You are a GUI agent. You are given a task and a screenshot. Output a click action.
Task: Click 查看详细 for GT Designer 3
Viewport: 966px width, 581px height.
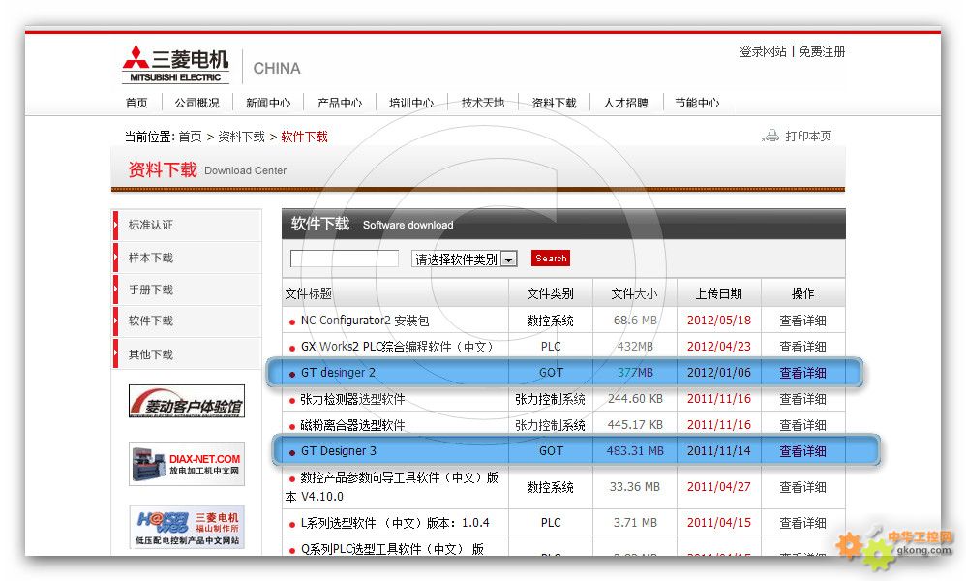click(x=802, y=451)
